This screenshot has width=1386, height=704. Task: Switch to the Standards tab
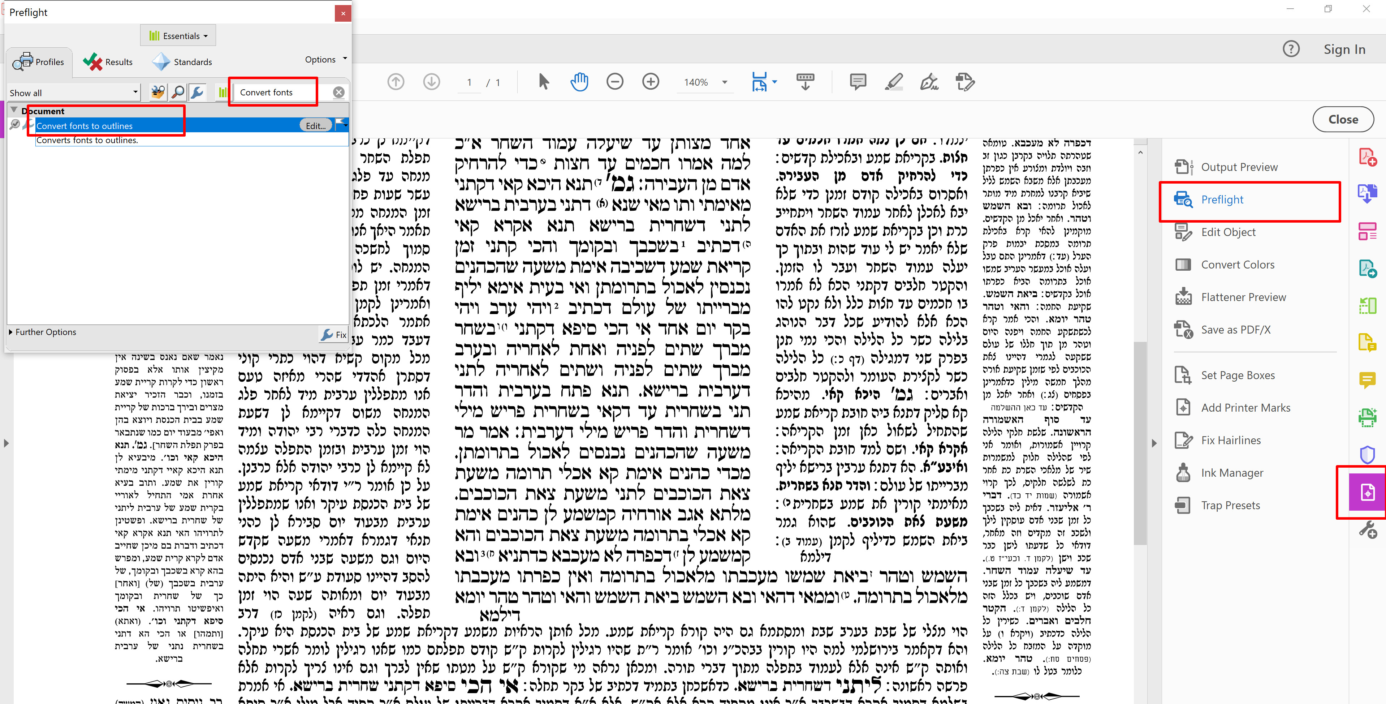coord(182,62)
